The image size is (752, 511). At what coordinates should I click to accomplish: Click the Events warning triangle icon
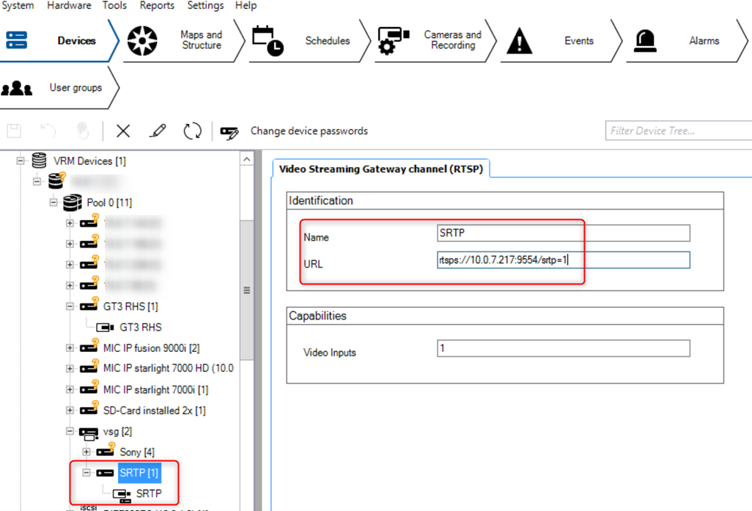[x=520, y=40]
